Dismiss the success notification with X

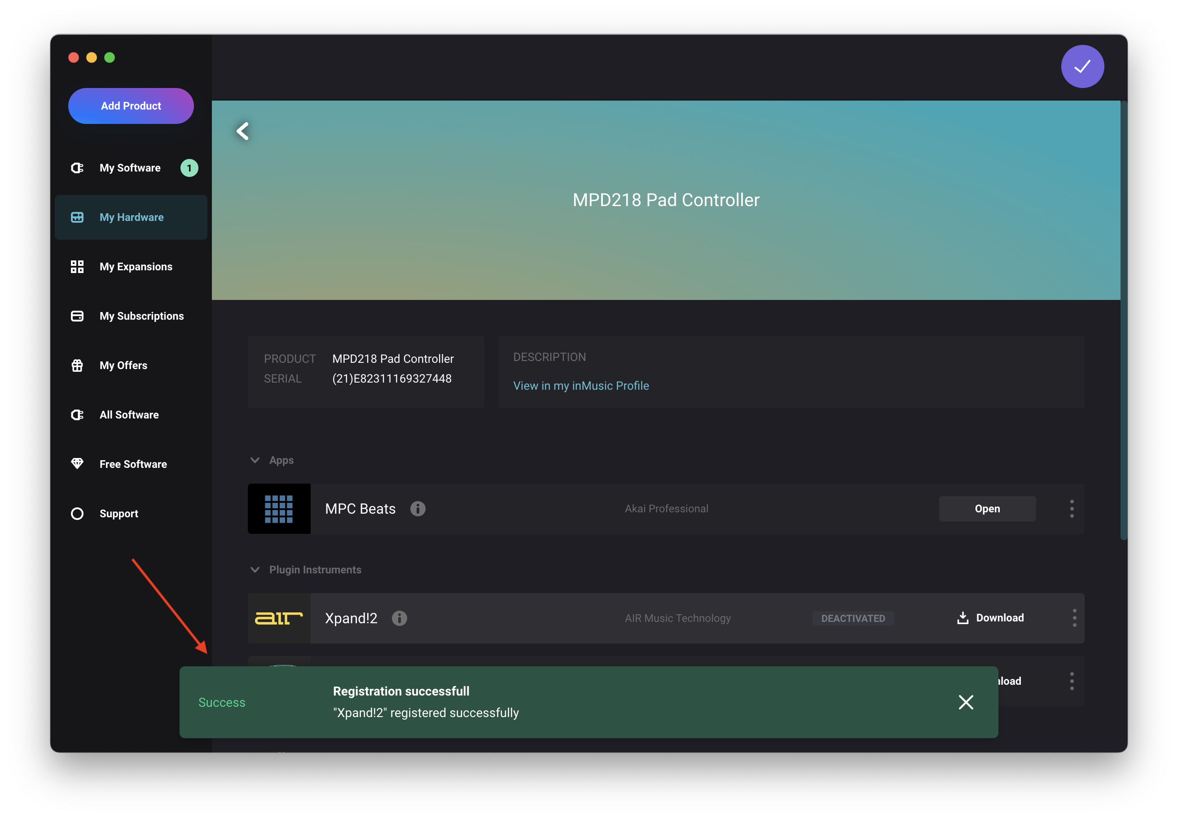click(966, 702)
